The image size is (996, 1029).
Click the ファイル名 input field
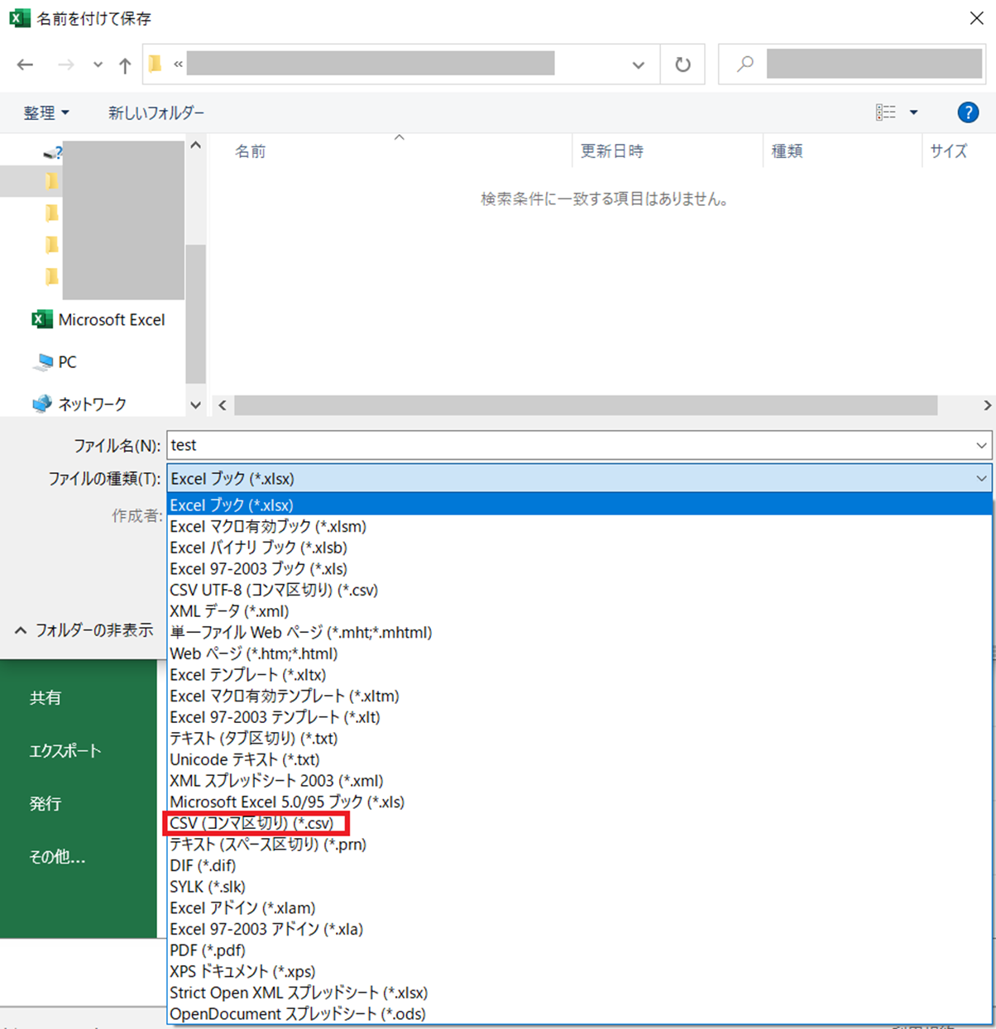571,446
